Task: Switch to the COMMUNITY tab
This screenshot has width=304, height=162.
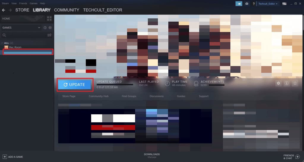Action: (67, 10)
